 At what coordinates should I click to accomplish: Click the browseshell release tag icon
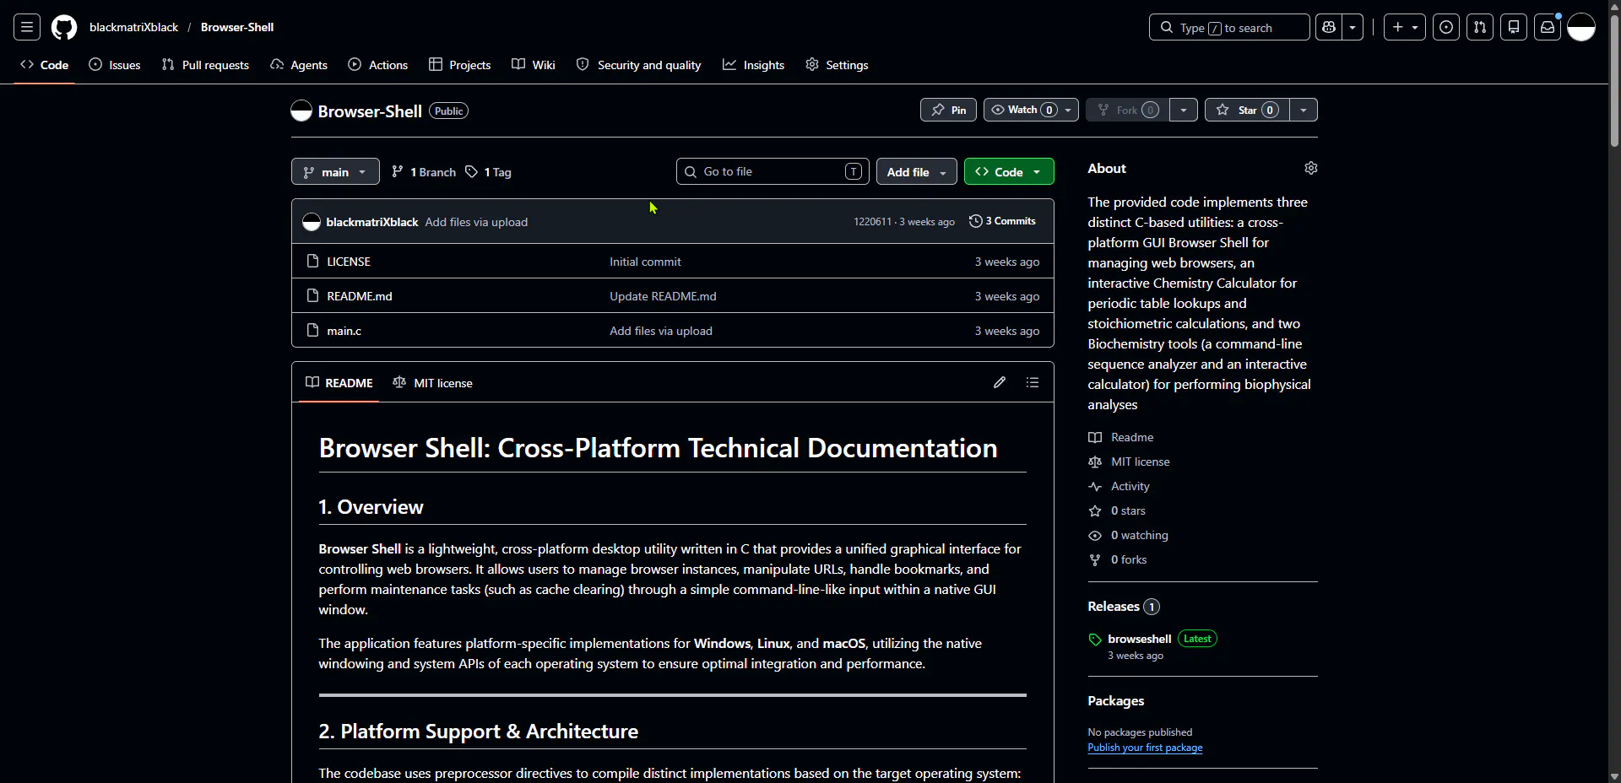[x=1095, y=640]
